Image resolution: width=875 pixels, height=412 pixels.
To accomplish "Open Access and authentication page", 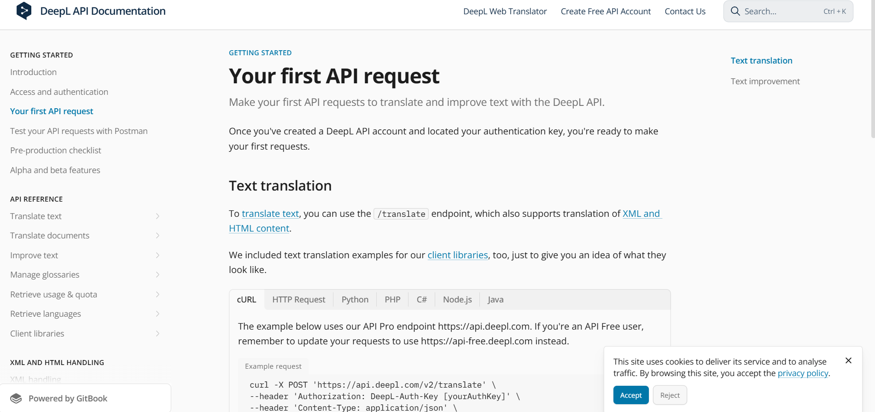I will (59, 92).
